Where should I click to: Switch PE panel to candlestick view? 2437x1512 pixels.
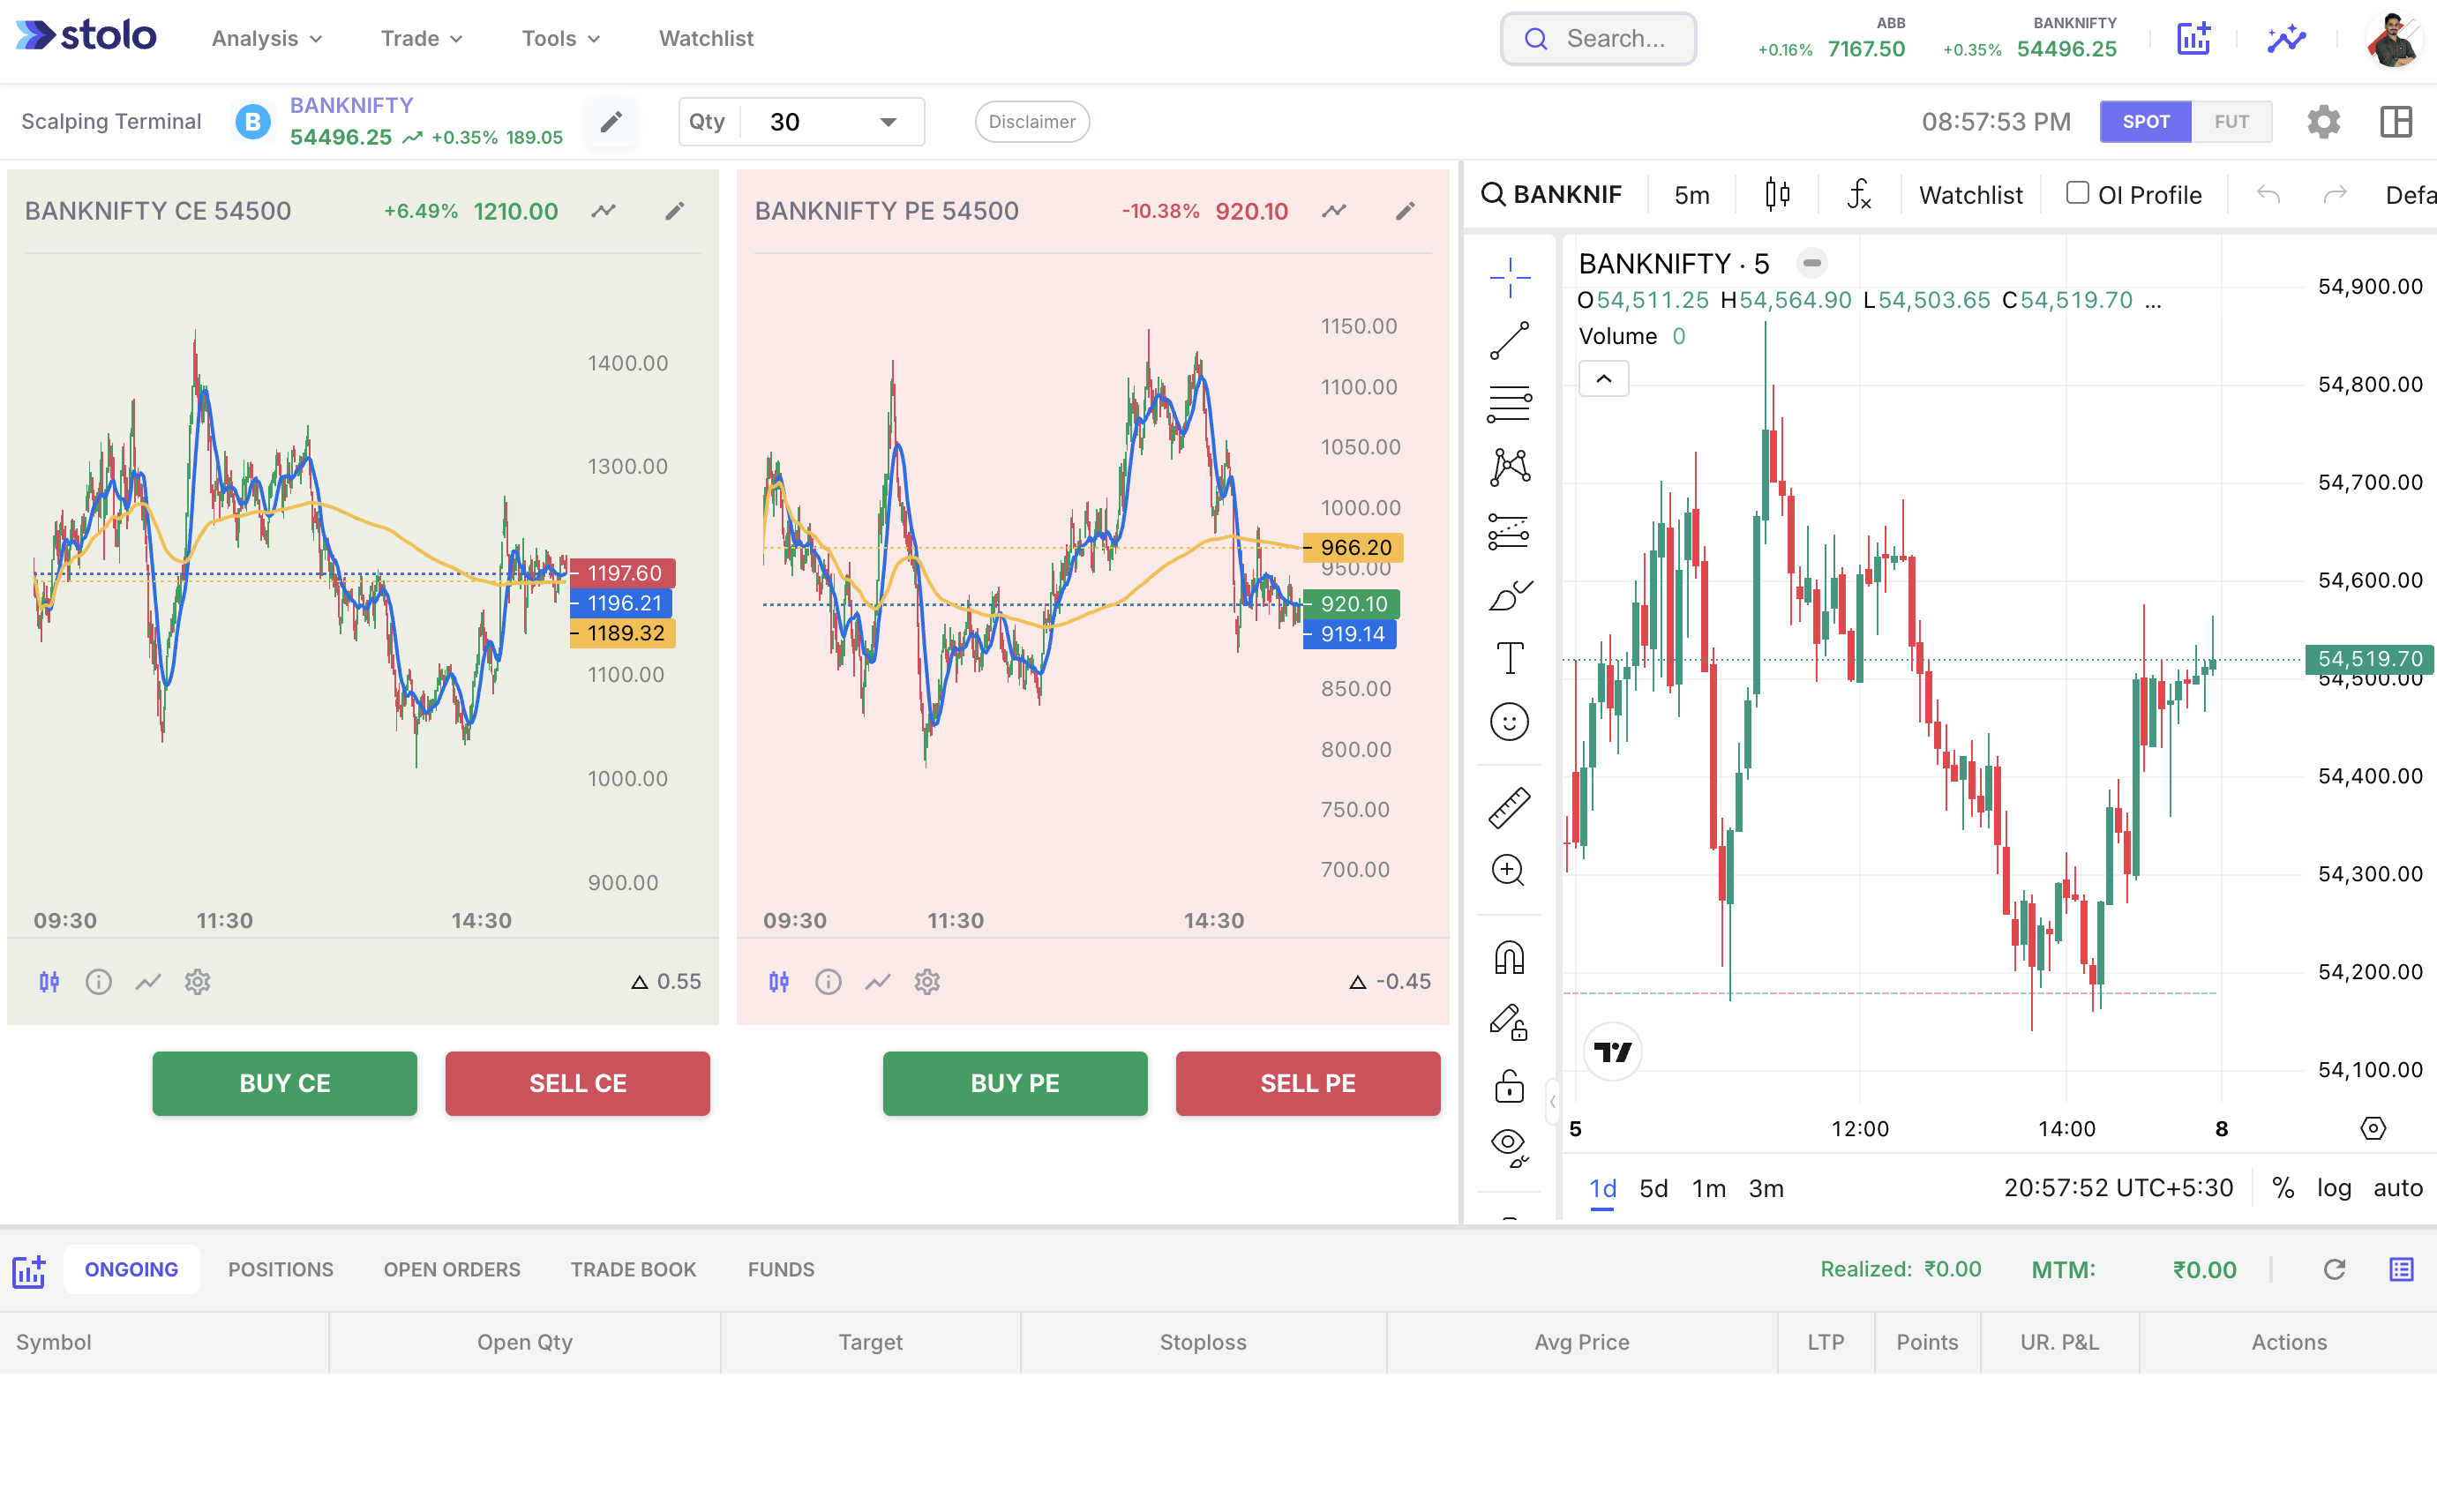pyautogui.click(x=779, y=982)
